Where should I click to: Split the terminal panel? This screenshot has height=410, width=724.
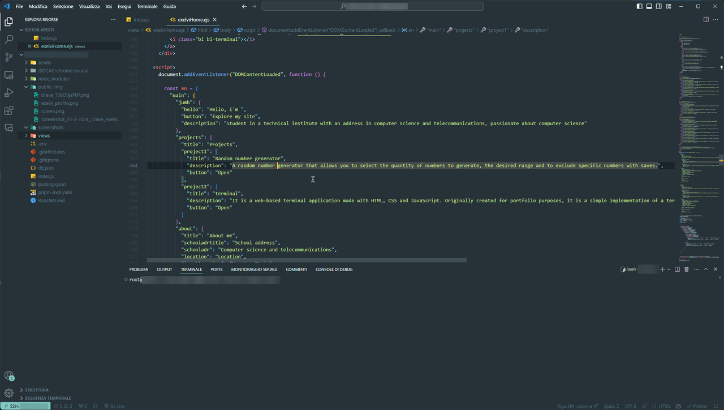pos(677,270)
